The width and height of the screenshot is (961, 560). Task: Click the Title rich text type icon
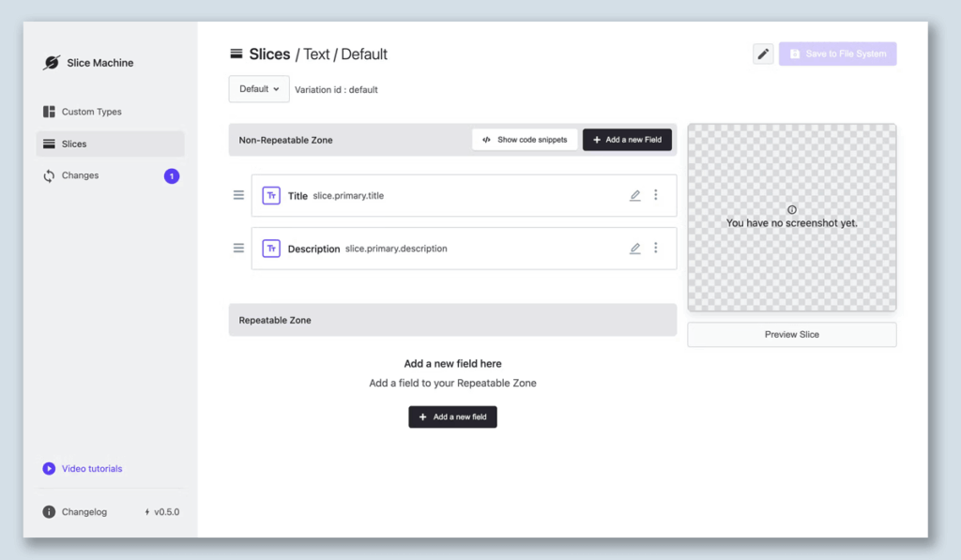[x=271, y=196]
